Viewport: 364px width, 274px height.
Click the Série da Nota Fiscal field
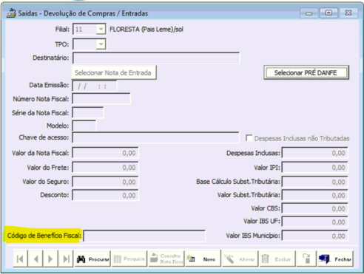tap(88, 113)
